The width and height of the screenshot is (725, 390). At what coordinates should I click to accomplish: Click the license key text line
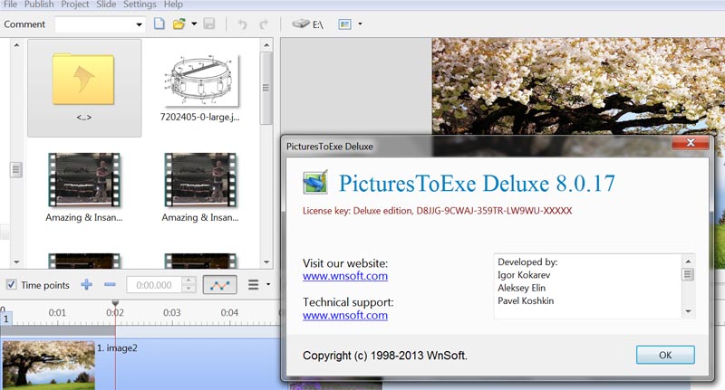437,211
